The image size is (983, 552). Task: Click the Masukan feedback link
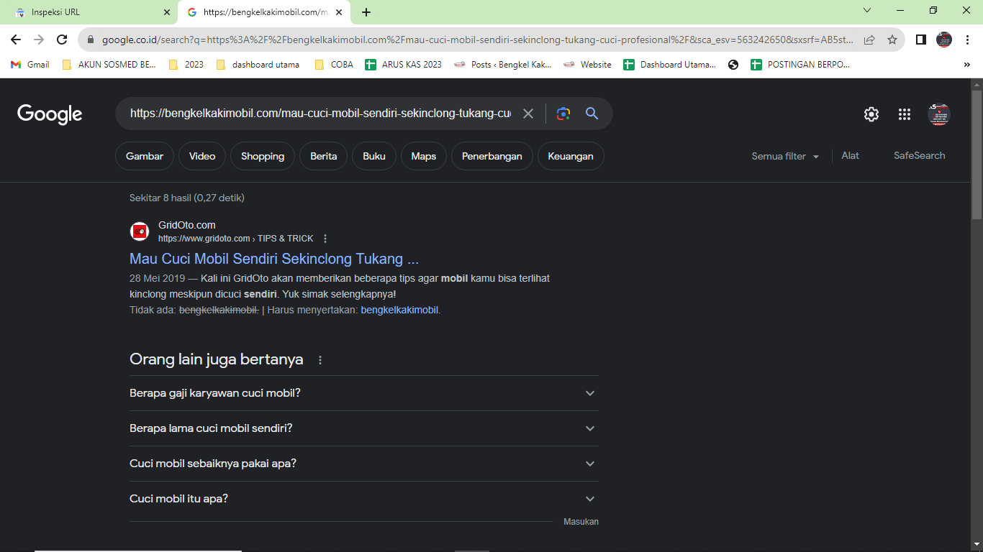coord(581,522)
